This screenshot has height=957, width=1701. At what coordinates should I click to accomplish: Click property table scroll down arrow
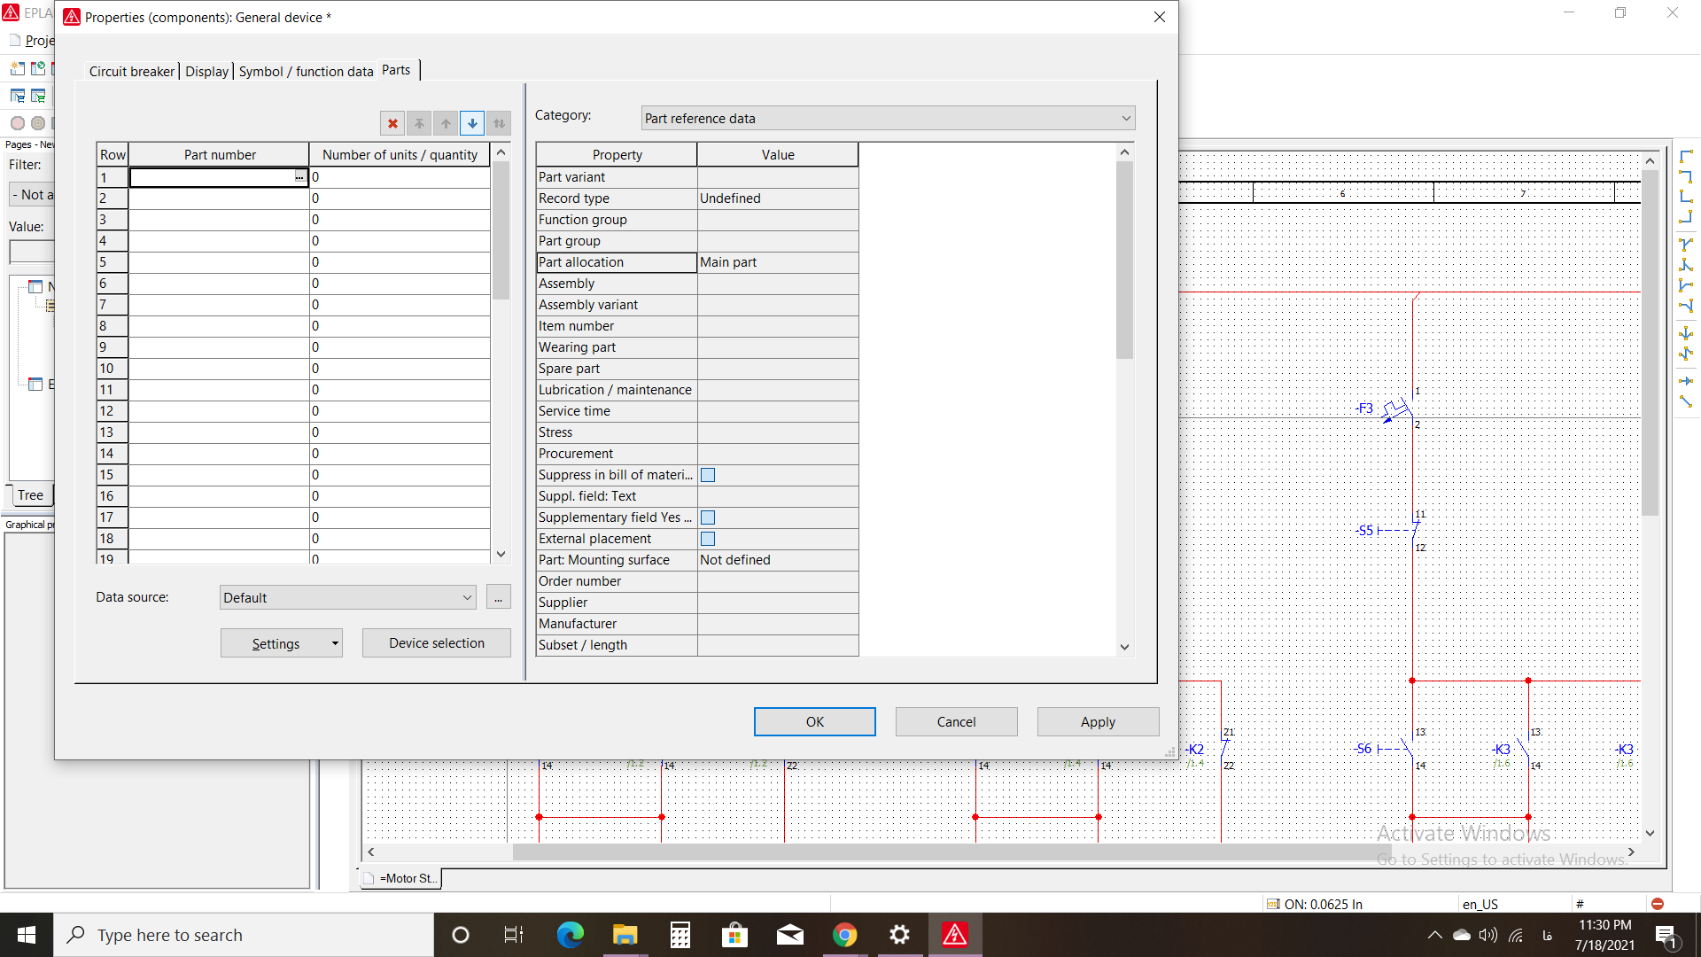(1124, 647)
